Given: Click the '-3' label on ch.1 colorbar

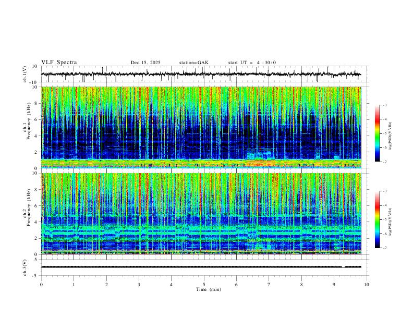Looking at the screenshot, I should 384,105.
